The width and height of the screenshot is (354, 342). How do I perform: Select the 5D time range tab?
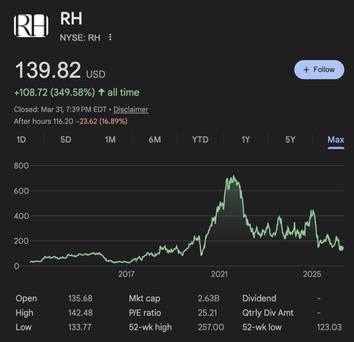pos(66,140)
